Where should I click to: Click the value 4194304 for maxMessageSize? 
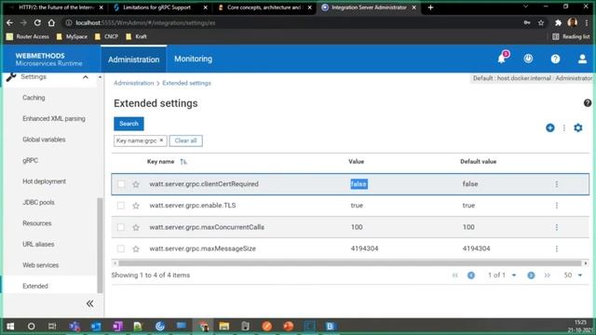(x=364, y=248)
